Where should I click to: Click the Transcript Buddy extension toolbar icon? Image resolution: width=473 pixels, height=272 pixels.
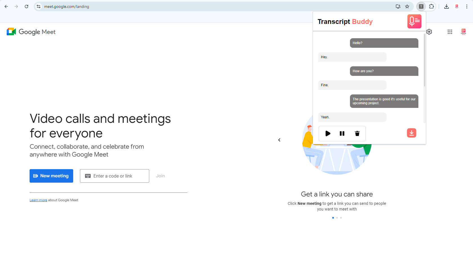[x=421, y=6]
